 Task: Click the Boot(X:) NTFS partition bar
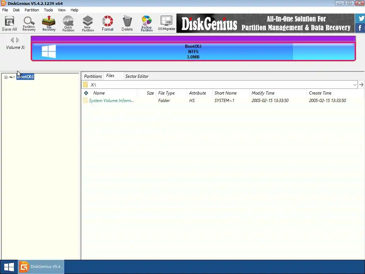(x=193, y=51)
